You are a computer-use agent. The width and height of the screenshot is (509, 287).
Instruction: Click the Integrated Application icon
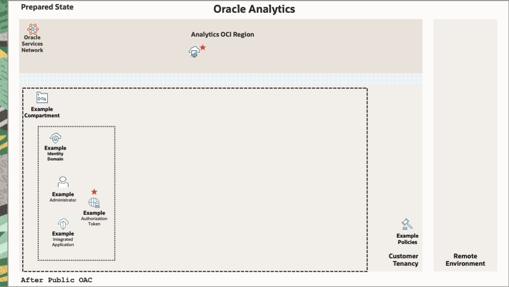click(63, 224)
